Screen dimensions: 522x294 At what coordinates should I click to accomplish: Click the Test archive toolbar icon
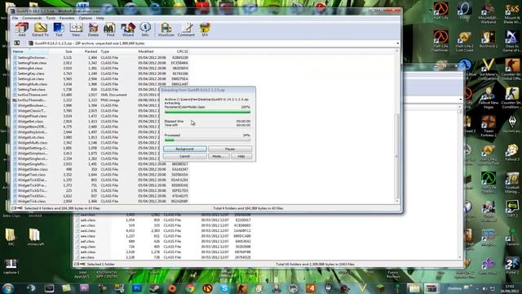tap(59, 29)
